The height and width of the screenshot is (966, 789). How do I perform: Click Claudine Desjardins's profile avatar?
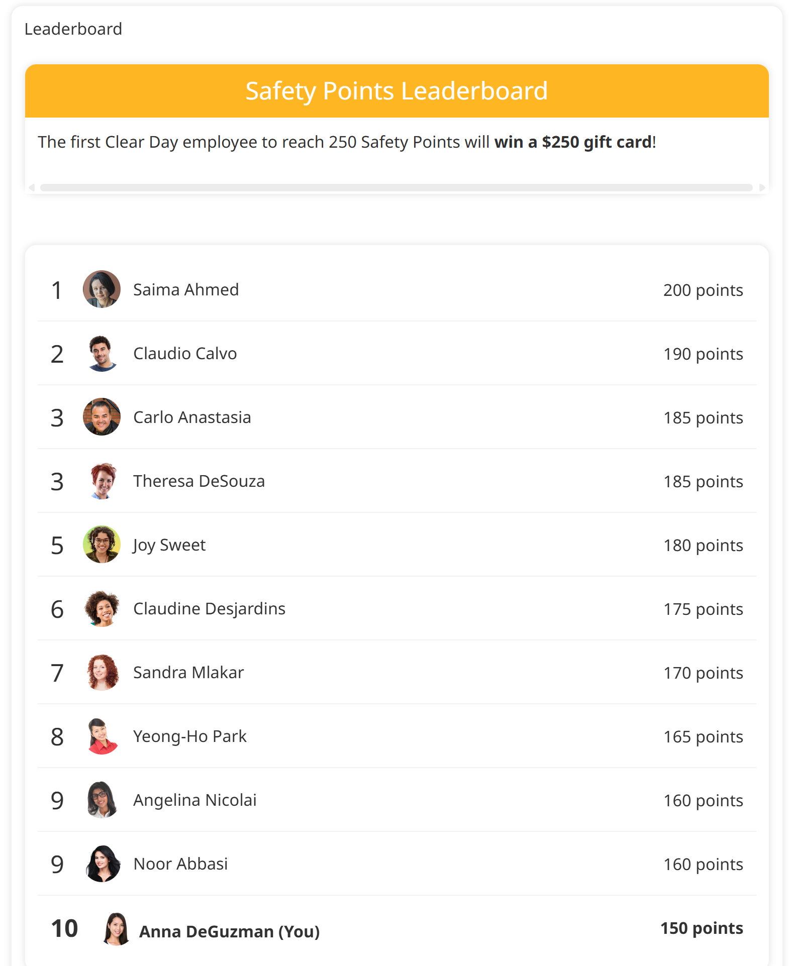102,608
